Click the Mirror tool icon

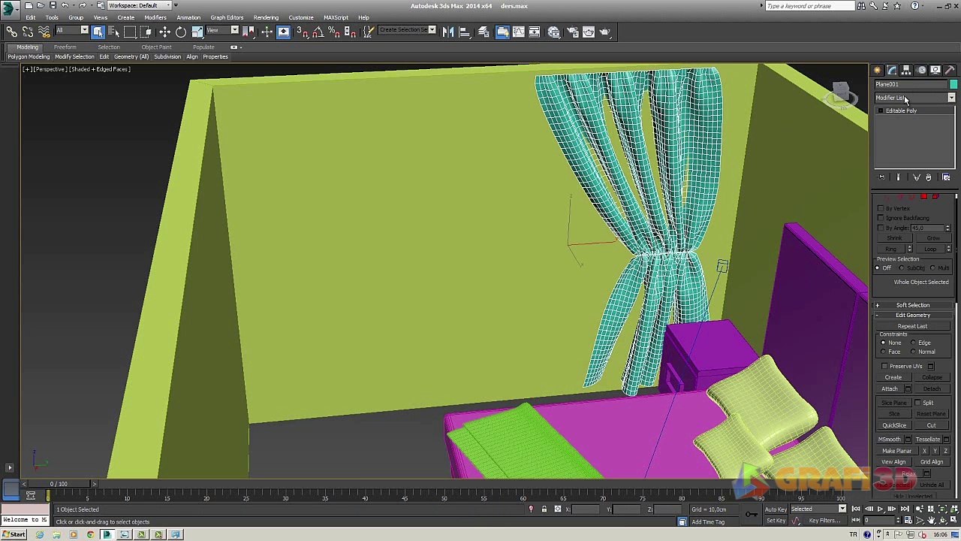coord(448,32)
